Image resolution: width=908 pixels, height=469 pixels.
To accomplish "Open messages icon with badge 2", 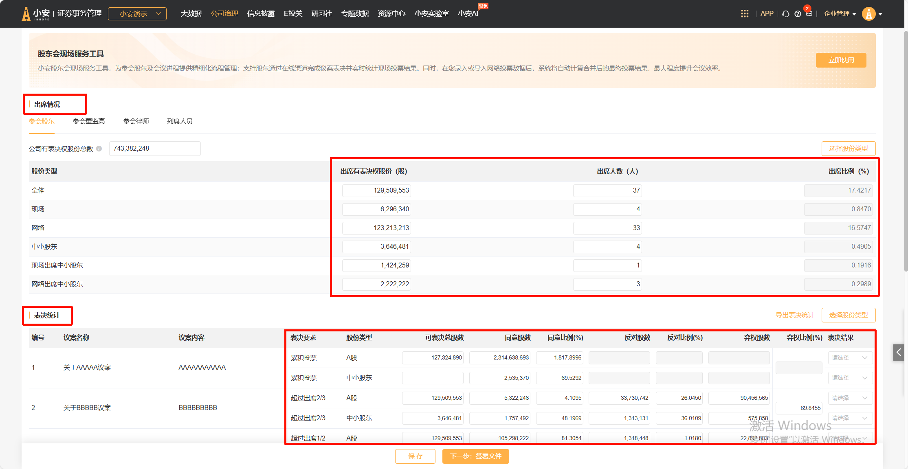I will pos(809,13).
